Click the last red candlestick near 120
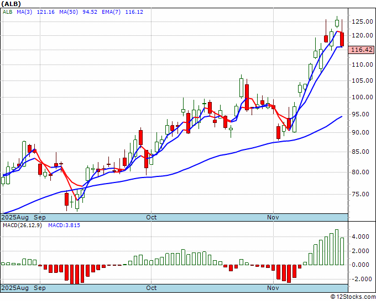The image size is (376, 301). pyautogui.click(x=342, y=39)
